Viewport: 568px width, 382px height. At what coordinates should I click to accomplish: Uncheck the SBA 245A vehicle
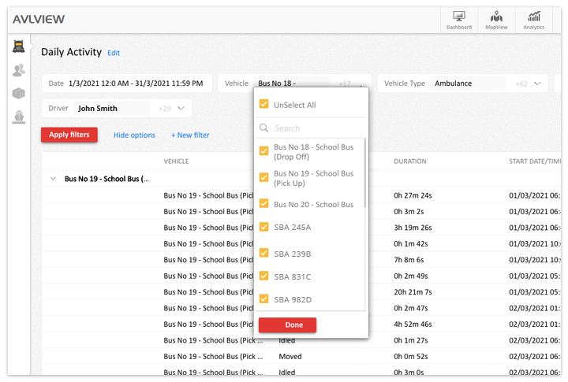tap(264, 227)
